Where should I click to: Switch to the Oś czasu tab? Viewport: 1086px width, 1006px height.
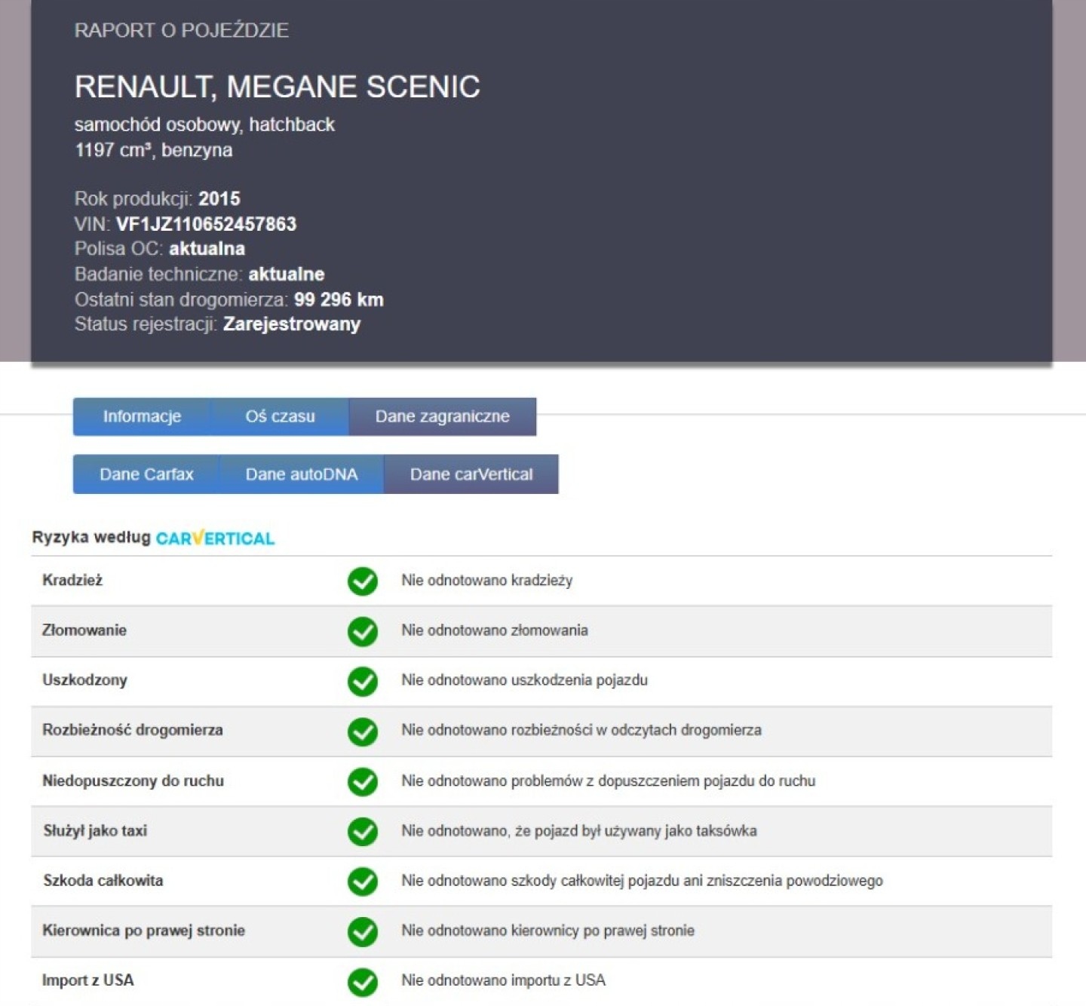click(x=280, y=416)
